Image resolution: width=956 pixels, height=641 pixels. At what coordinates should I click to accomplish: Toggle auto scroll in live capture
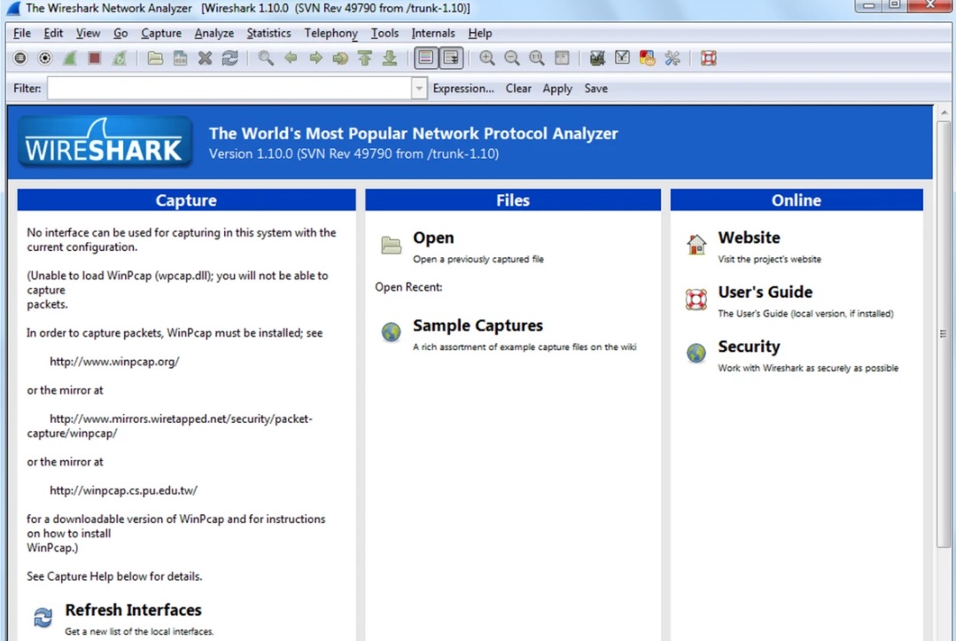(451, 59)
